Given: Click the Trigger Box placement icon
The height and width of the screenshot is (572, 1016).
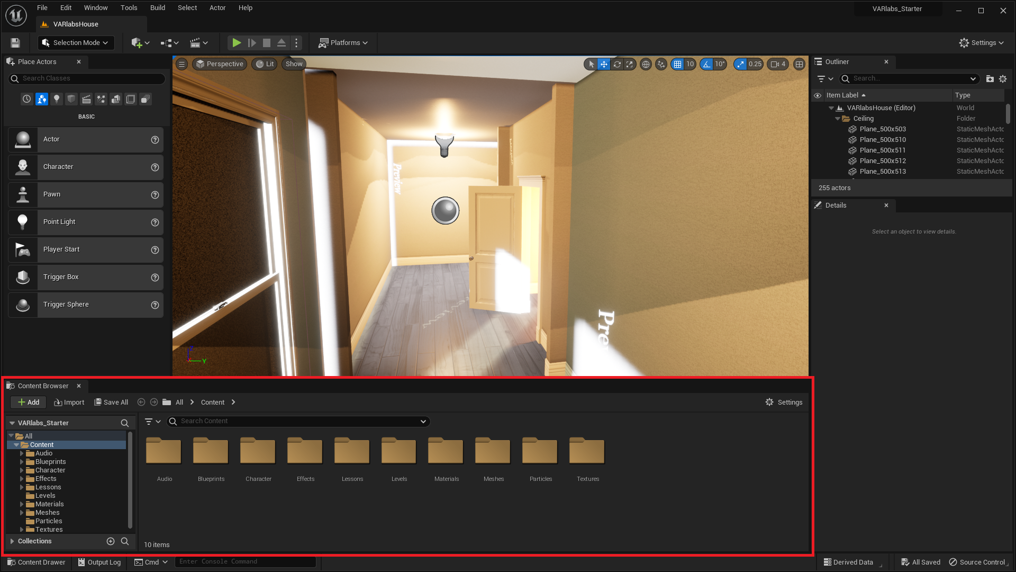Looking at the screenshot, I should (23, 276).
